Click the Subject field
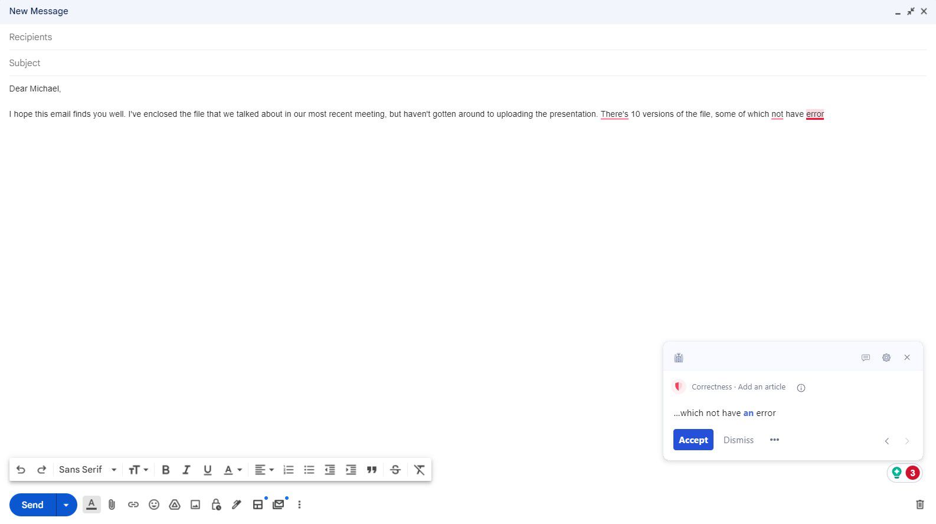The width and height of the screenshot is (936, 524). 467,63
